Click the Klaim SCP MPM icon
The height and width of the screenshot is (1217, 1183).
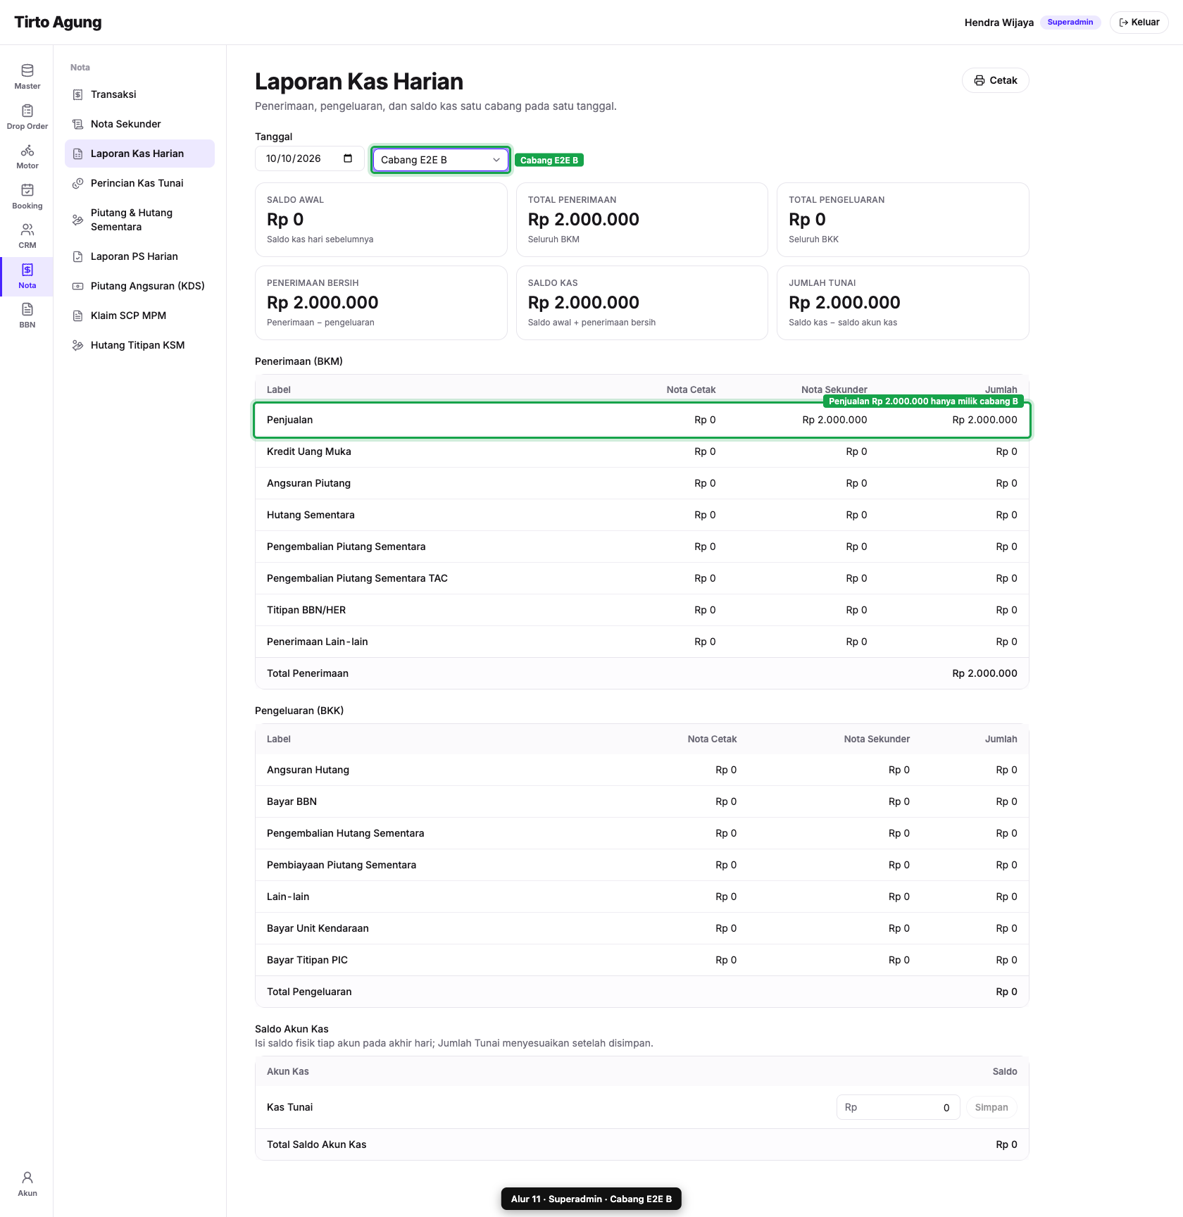pyautogui.click(x=78, y=316)
